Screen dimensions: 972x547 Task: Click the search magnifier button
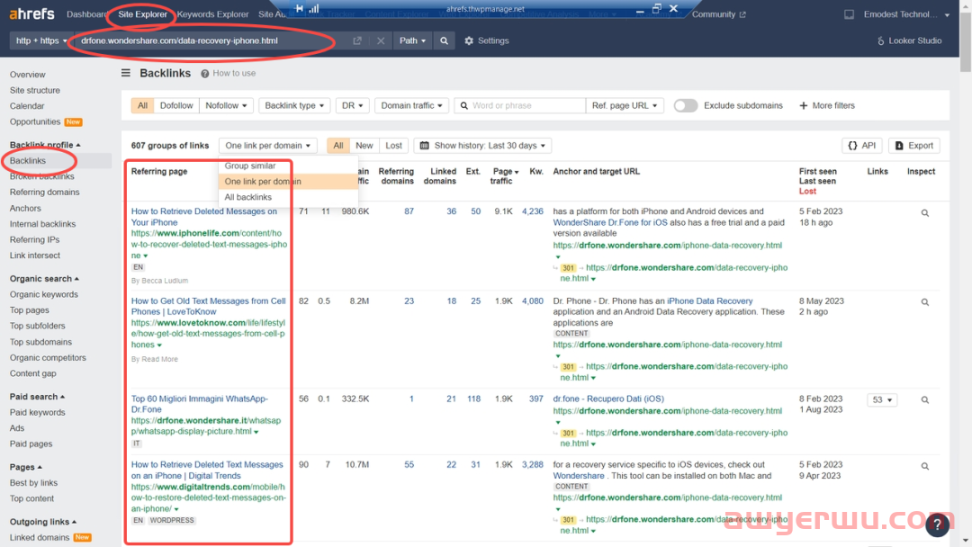(444, 40)
